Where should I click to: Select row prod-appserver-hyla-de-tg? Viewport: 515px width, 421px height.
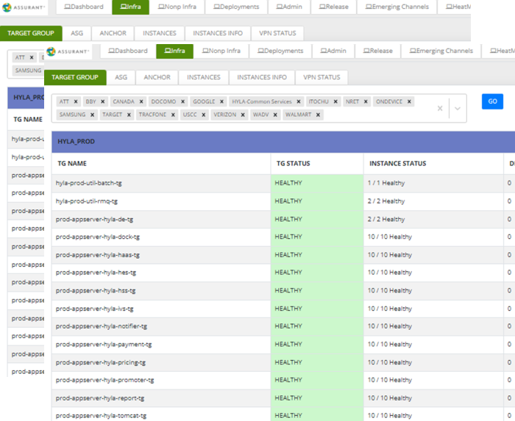click(x=283, y=219)
